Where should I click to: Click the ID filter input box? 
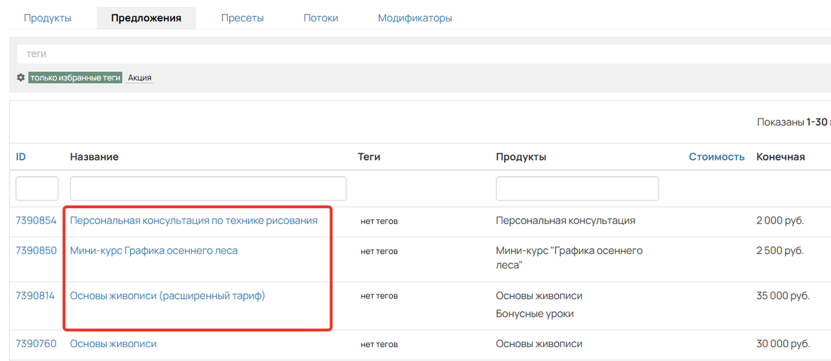click(37, 188)
